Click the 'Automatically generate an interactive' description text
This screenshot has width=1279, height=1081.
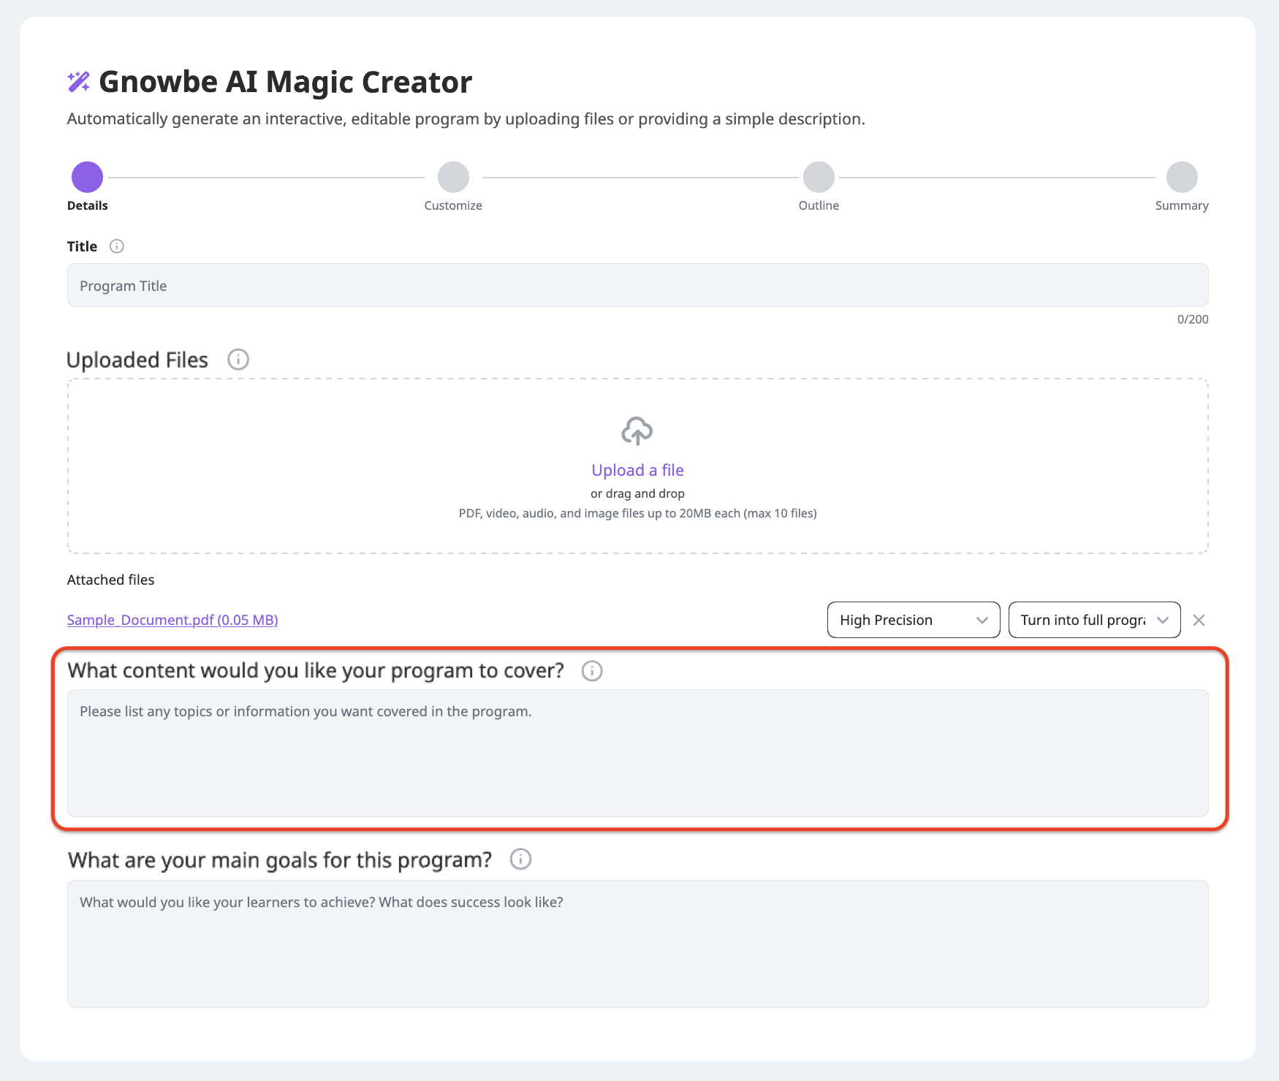[x=466, y=119]
